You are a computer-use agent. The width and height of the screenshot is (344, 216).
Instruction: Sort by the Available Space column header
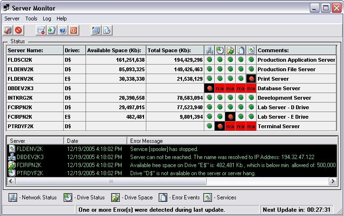coord(115,50)
